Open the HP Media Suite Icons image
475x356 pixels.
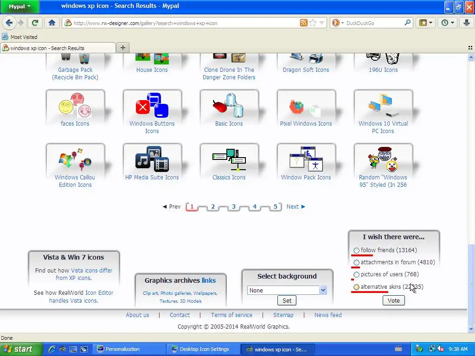point(152,159)
